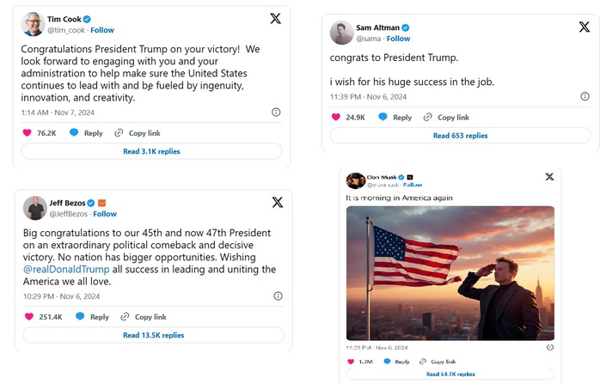The width and height of the screenshot is (600, 383).
Task: Follow Sam Altman
Action: [x=398, y=39]
